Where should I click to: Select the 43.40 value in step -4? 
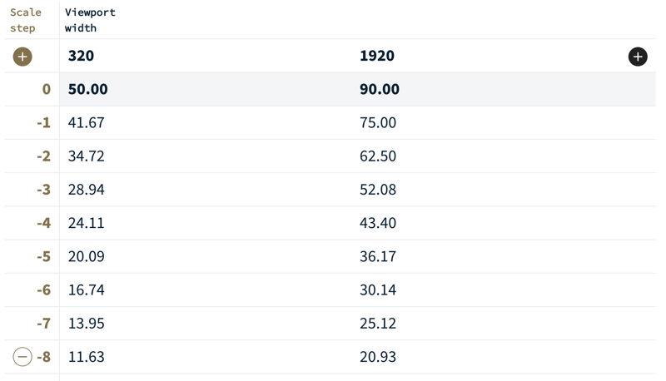378,223
